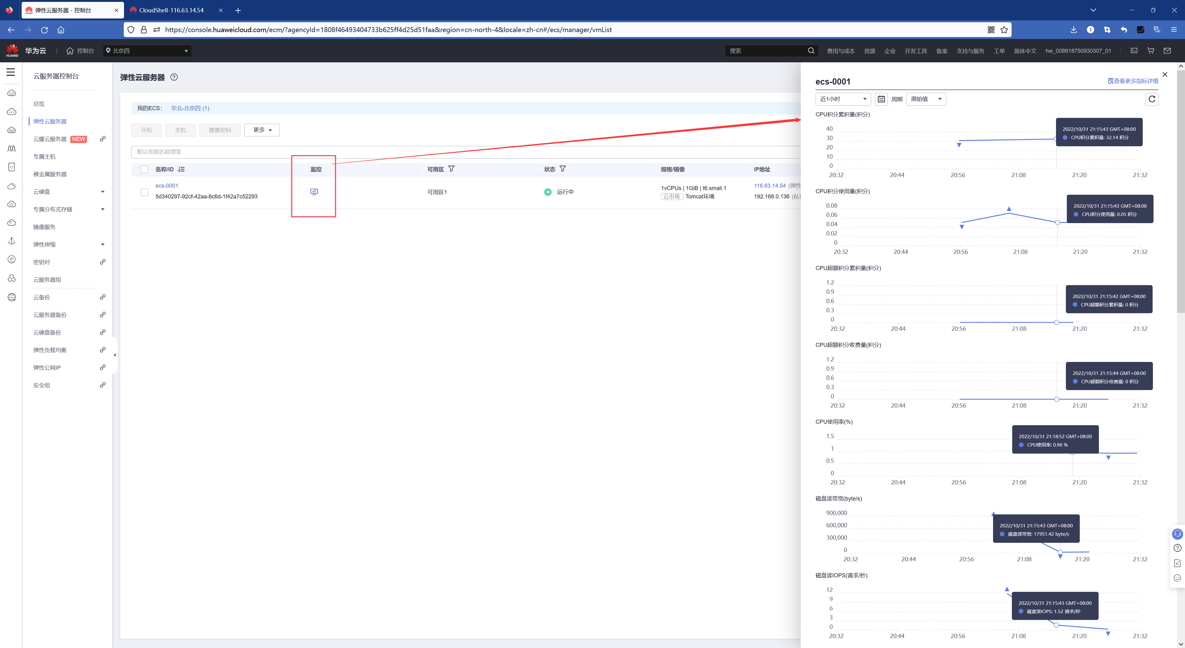Click help icon beside 弹性云服务器 title
Image resolution: width=1185 pixels, height=648 pixels.
click(x=174, y=77)
